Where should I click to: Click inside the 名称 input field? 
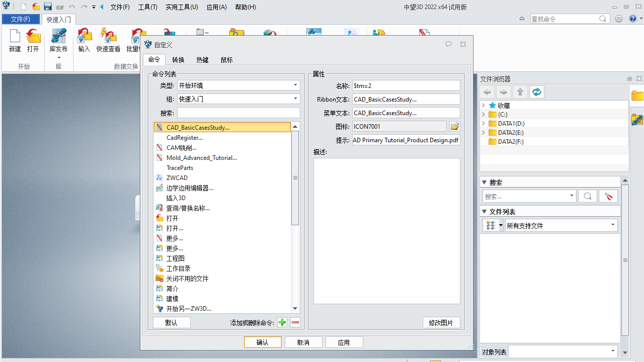[x=406, y=85]
